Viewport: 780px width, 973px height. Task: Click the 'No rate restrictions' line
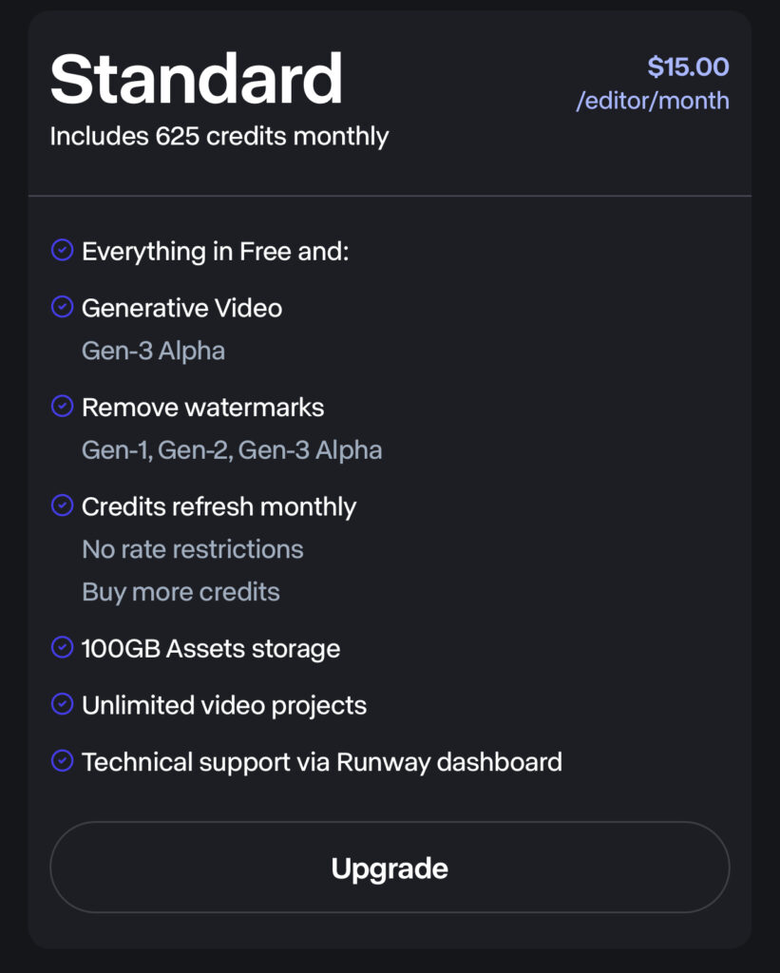[x=193, y=549]
